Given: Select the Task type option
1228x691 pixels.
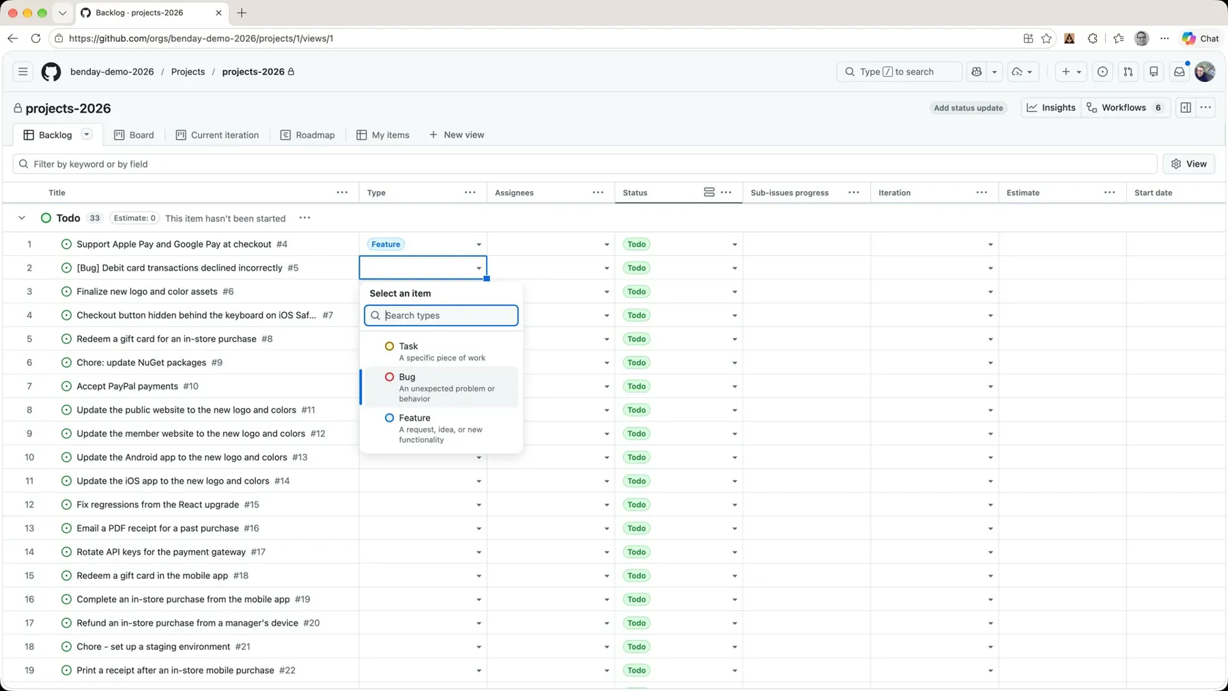Looking at the screenshot, I should pos(441,352).
